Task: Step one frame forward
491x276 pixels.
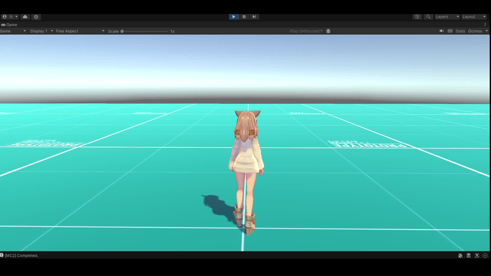Action: coord(254,17)
